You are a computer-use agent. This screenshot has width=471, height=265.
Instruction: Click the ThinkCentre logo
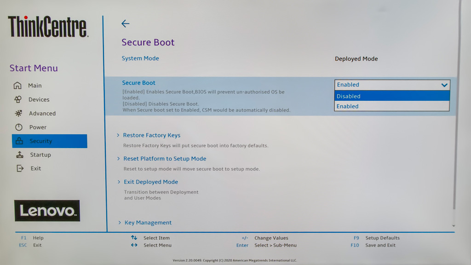pyautogui.click(x=48, y=26)
